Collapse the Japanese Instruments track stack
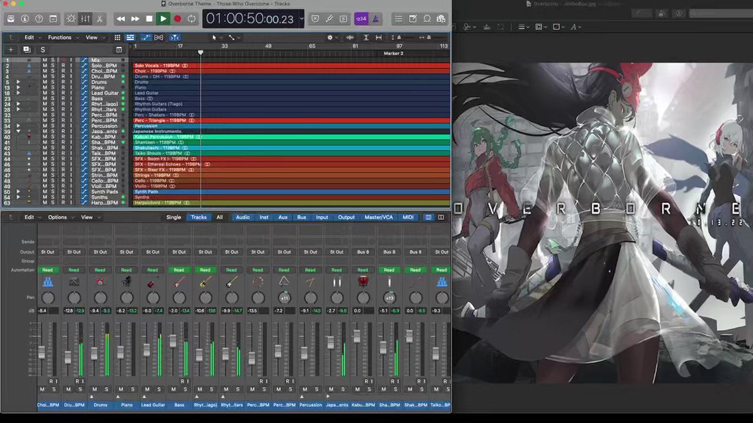The image size is (753, 423). [18, 132]
